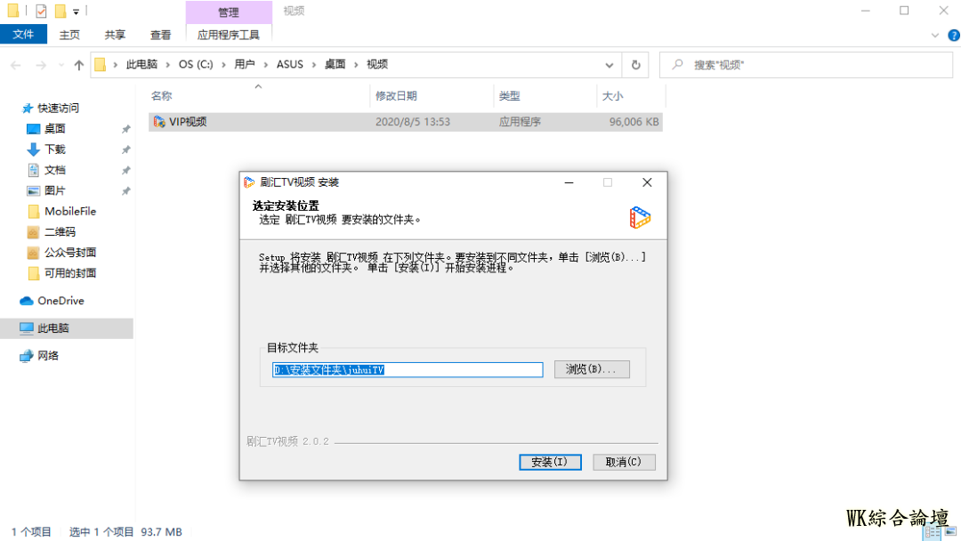This screenshot has height=541, width=961.
Task: Click ASUS in the address breadcrumb
Action: tap(290, 64)
